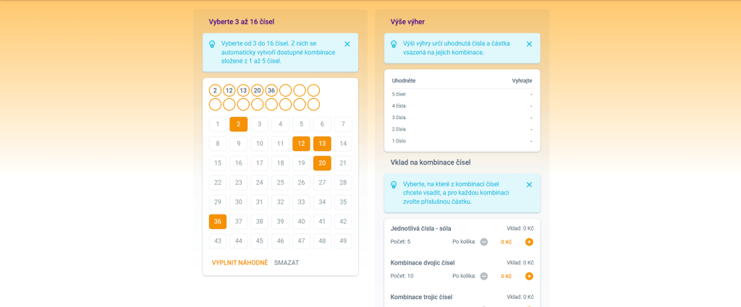Click the first empty number bubble
This screenshot has height=307, width=741.
(285, 90)
